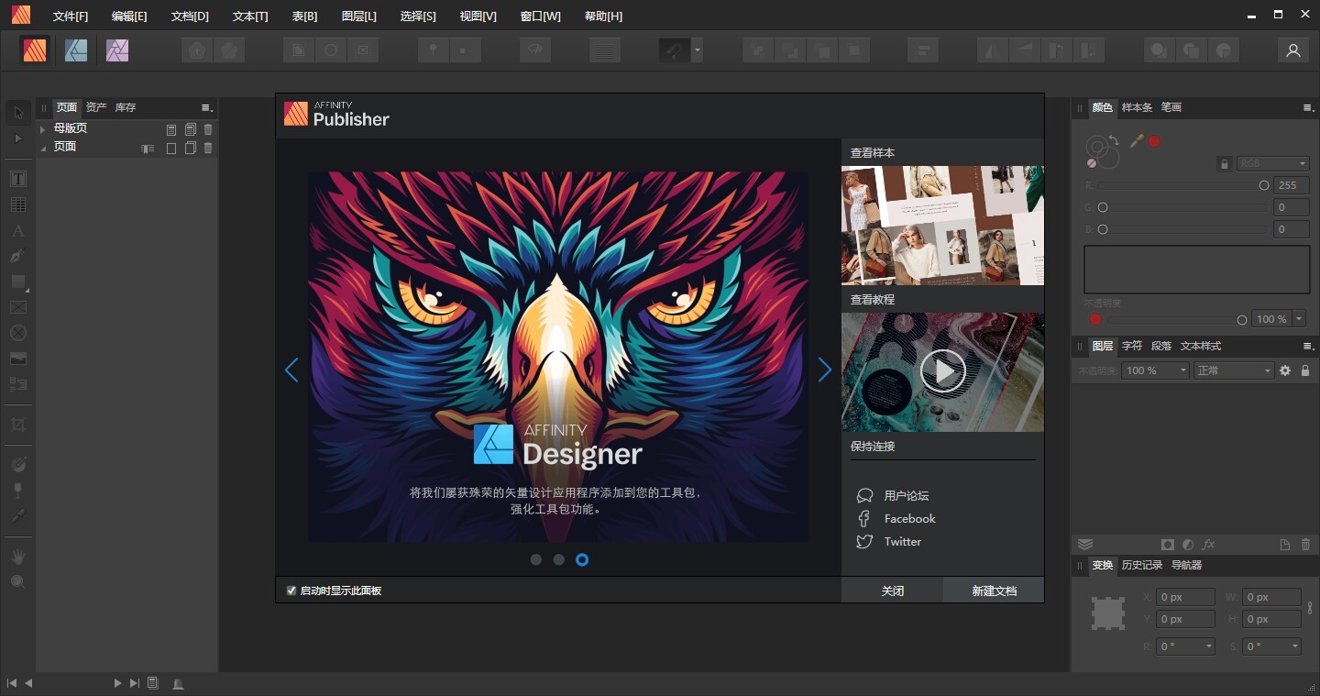This screenshot has width=1320, height=696.
Task: Select the View hand tool
Action: point(18,557)
